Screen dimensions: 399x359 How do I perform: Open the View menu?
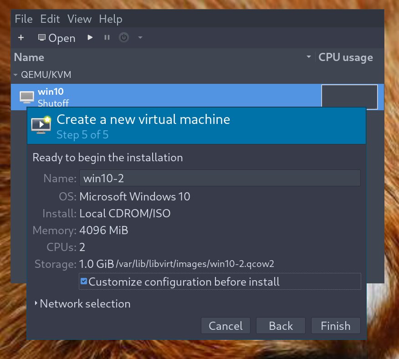[79, 19]
